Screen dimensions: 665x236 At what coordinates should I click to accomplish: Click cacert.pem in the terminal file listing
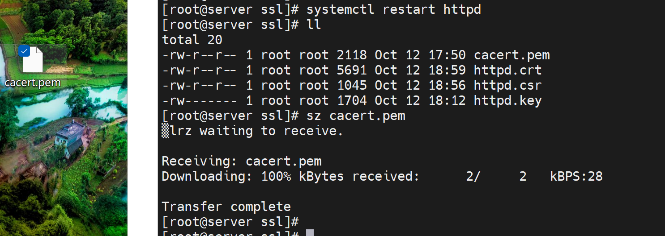tap(512, 55)
